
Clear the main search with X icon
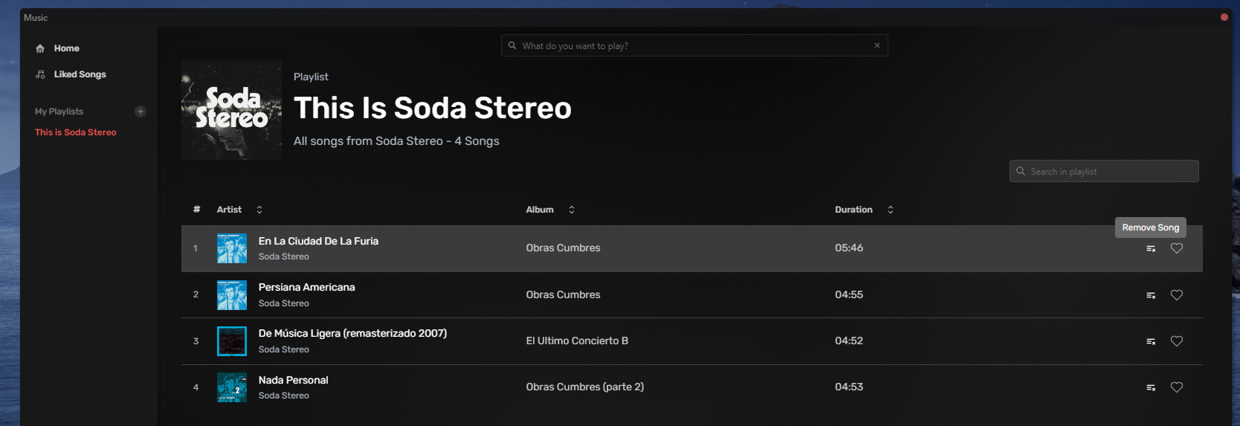(877, 45)
